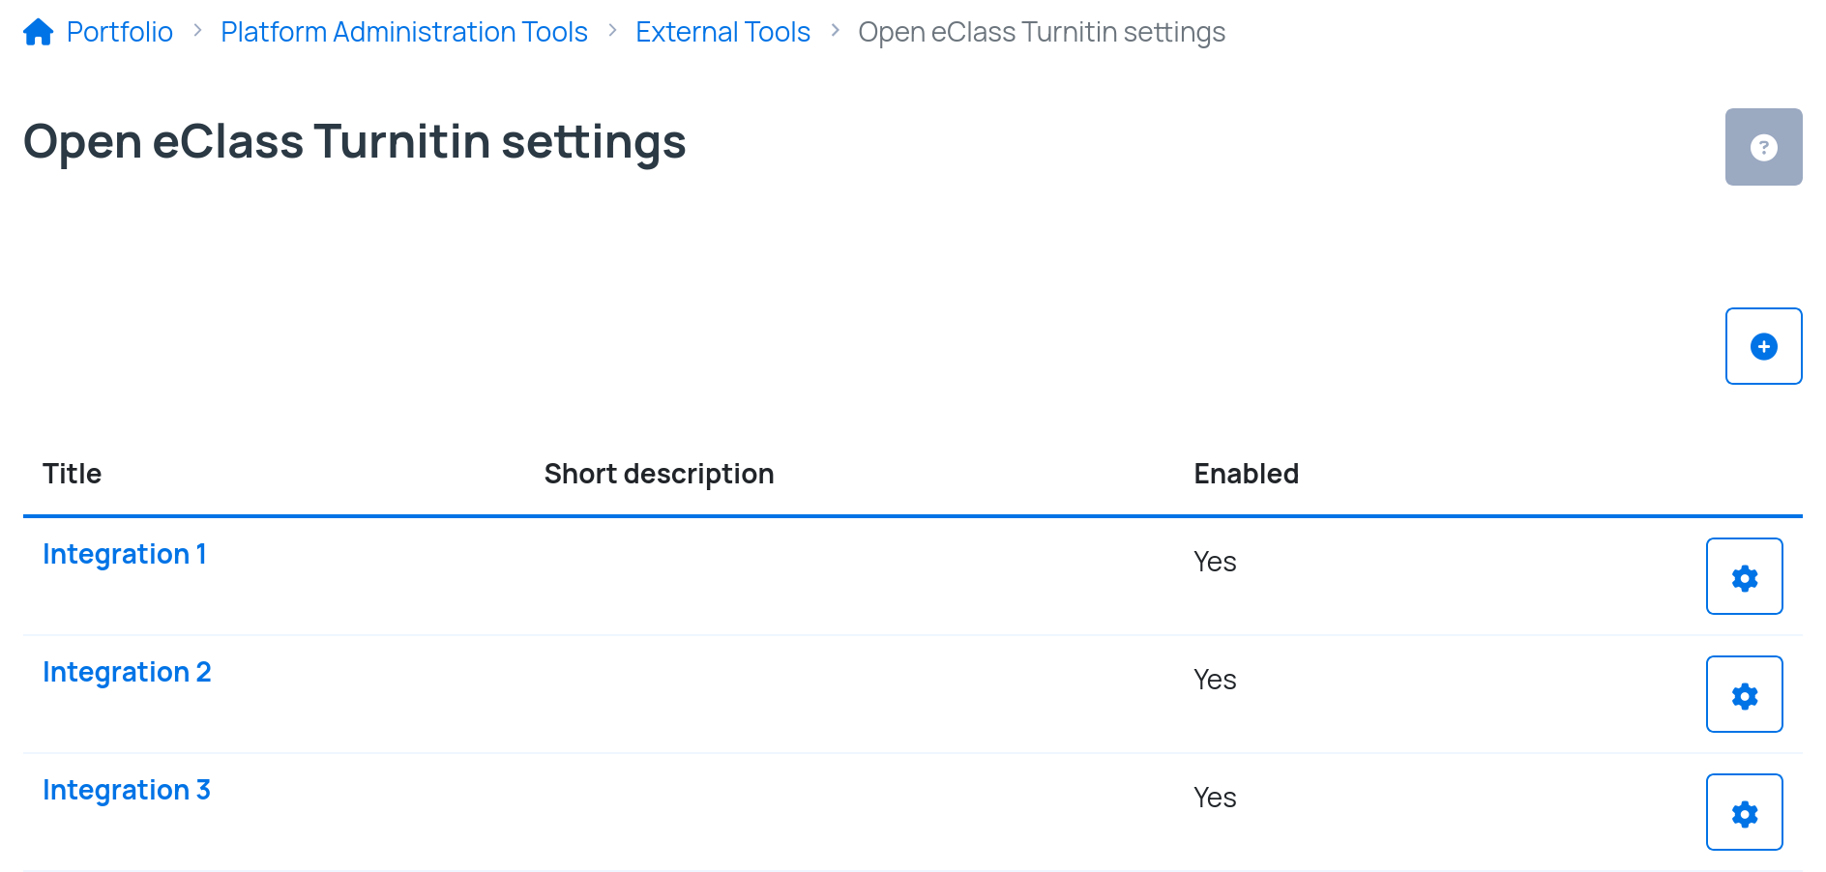Click the home icon in the breadcrumb
The height and width of the screenshot is (872, 1826).
[x=38, y=32]
